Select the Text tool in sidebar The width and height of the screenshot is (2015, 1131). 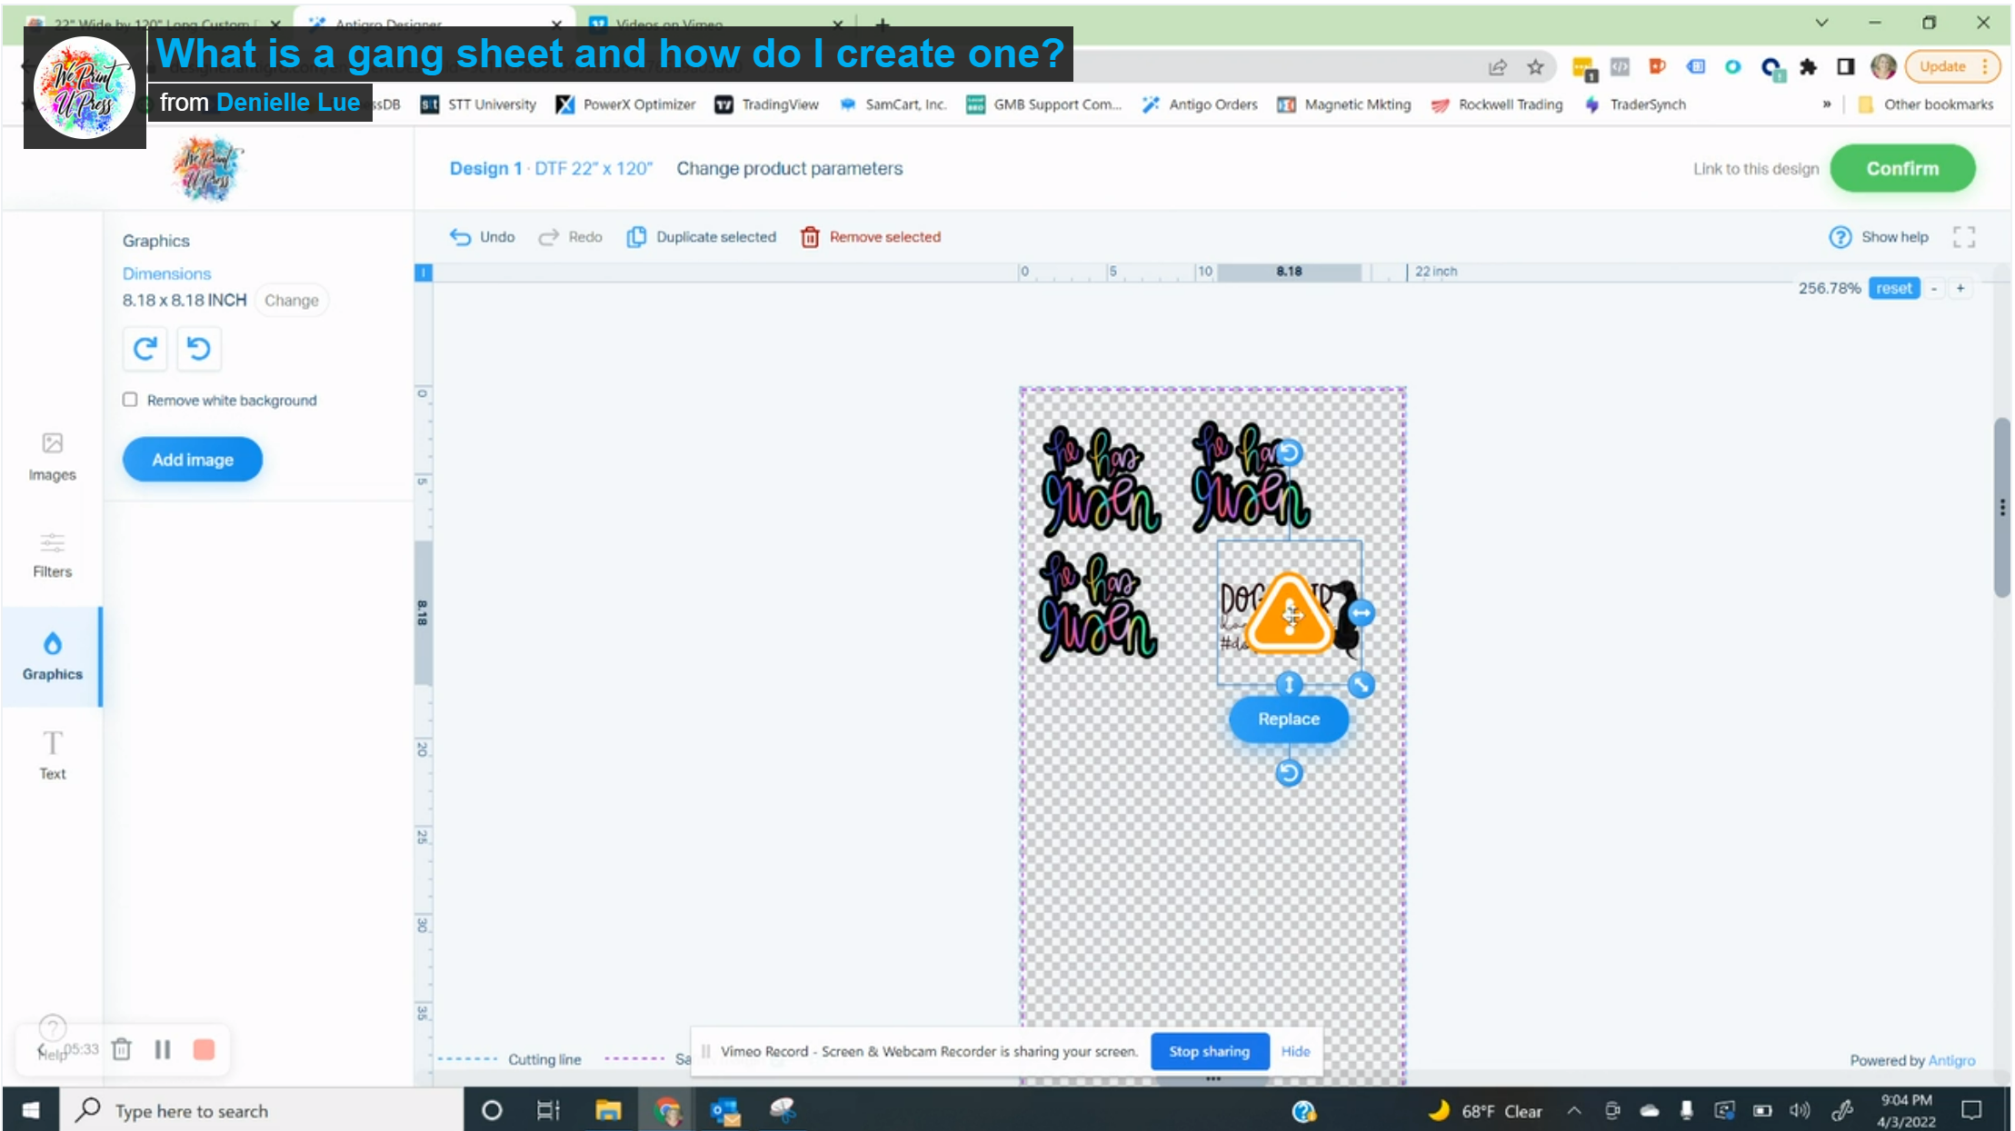[53, 752]
